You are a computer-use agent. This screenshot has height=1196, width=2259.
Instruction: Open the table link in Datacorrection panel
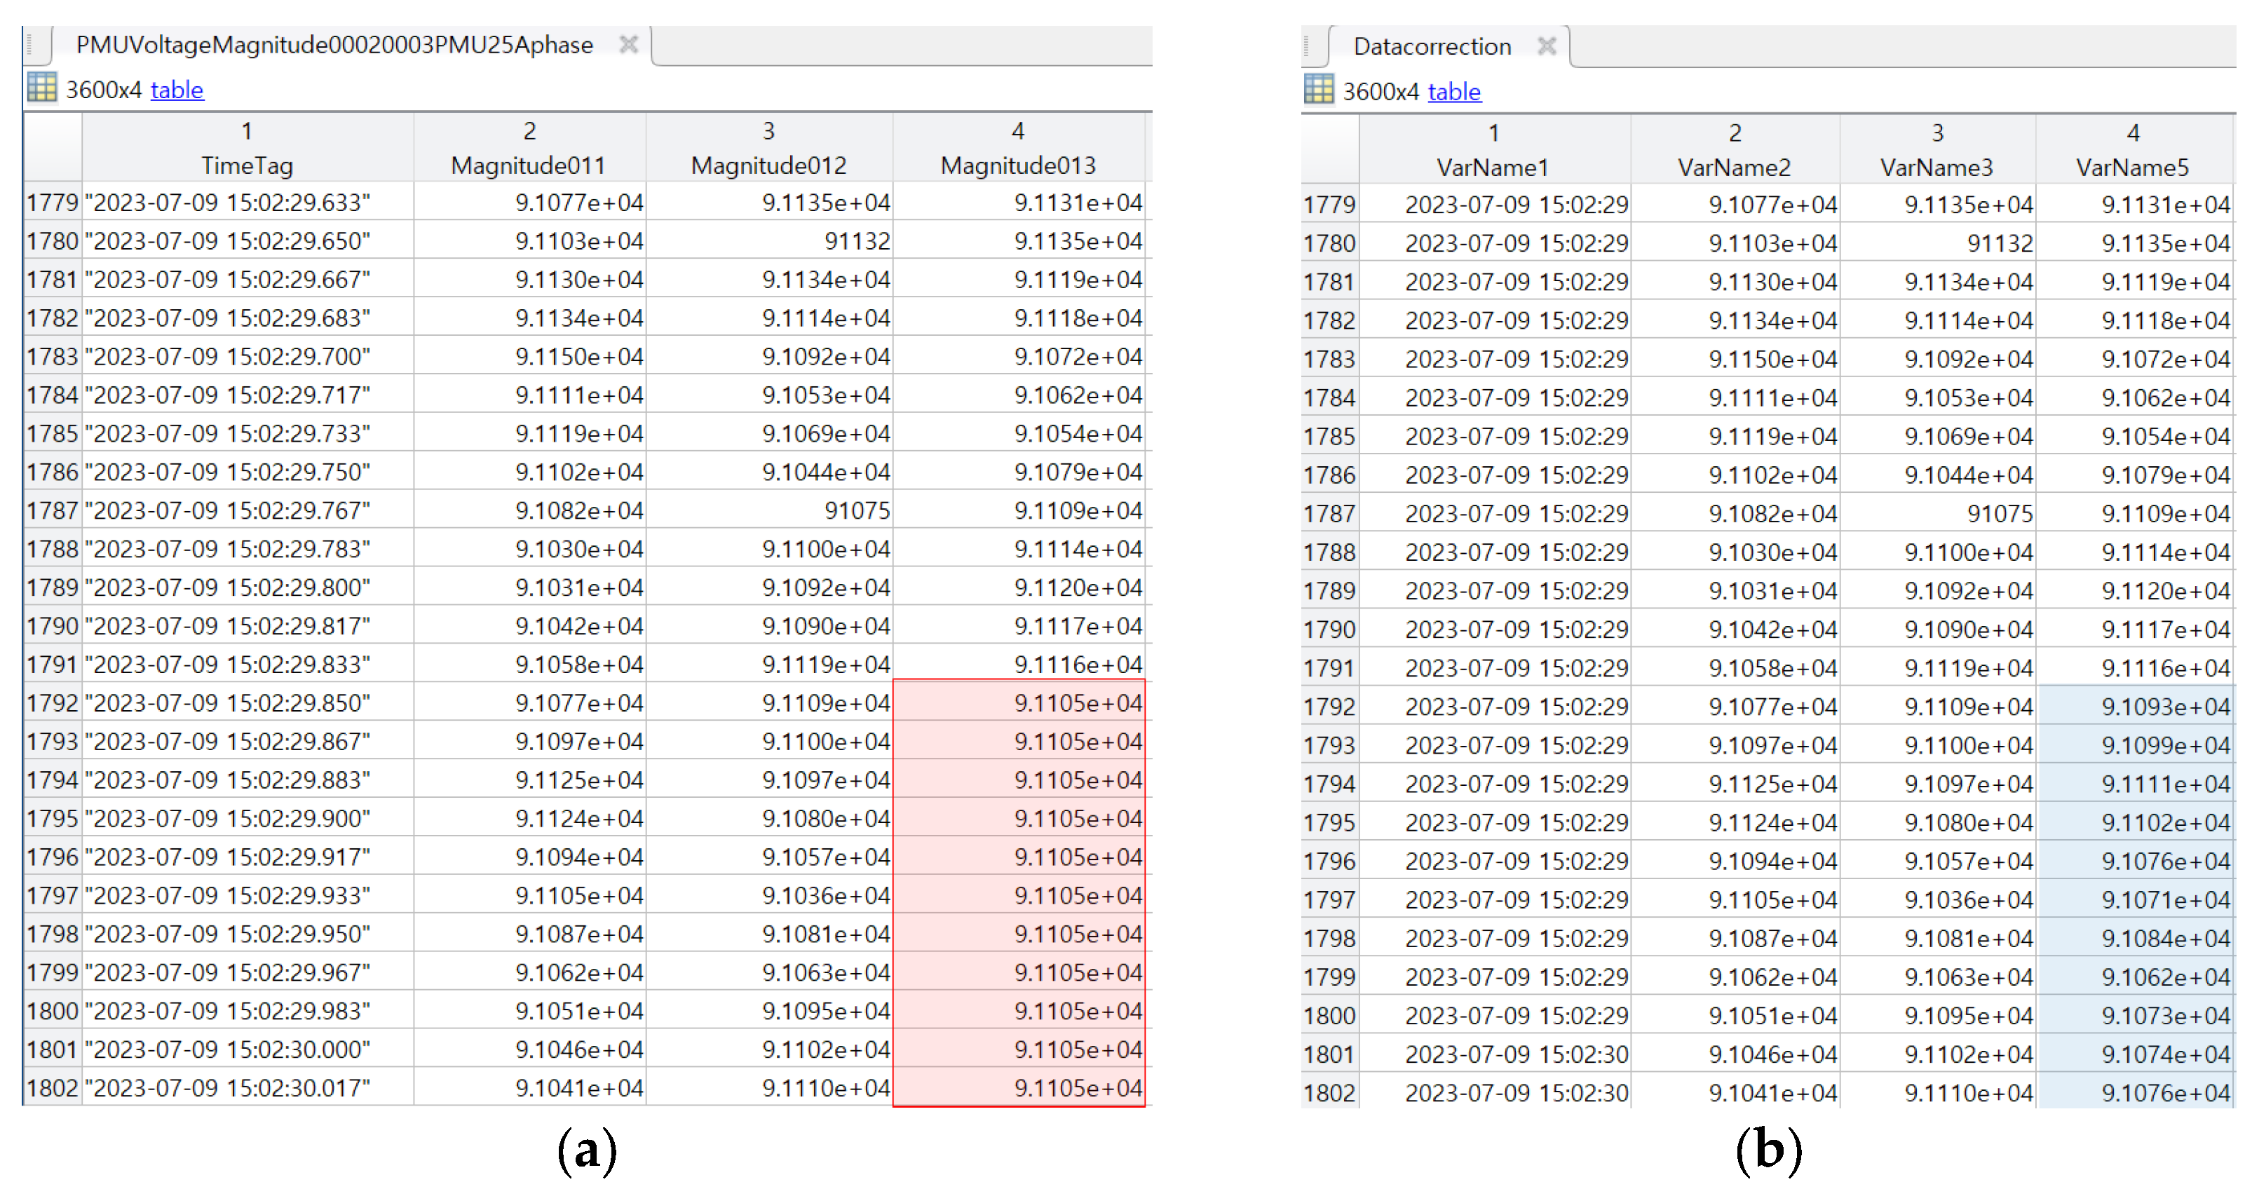point(1453,91)
